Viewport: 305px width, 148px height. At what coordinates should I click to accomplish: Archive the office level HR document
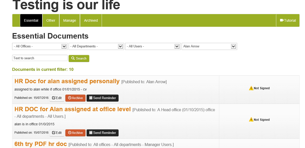point(75,133)
